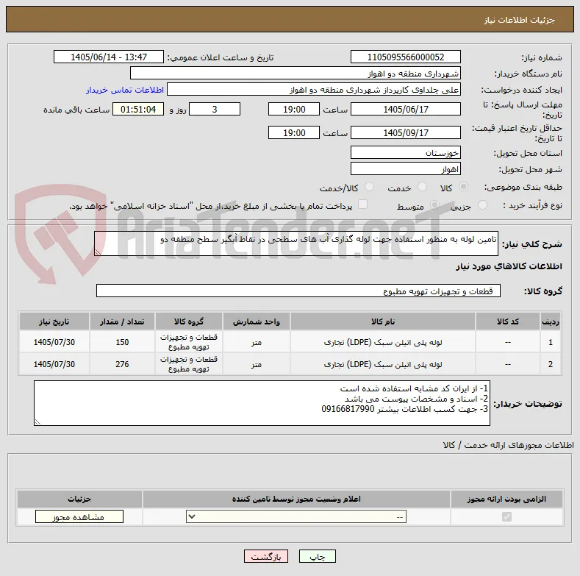This screenshot has width=580, height=576.
Task: Click the quantity cell 150
Action: click(x=122, y=342)
